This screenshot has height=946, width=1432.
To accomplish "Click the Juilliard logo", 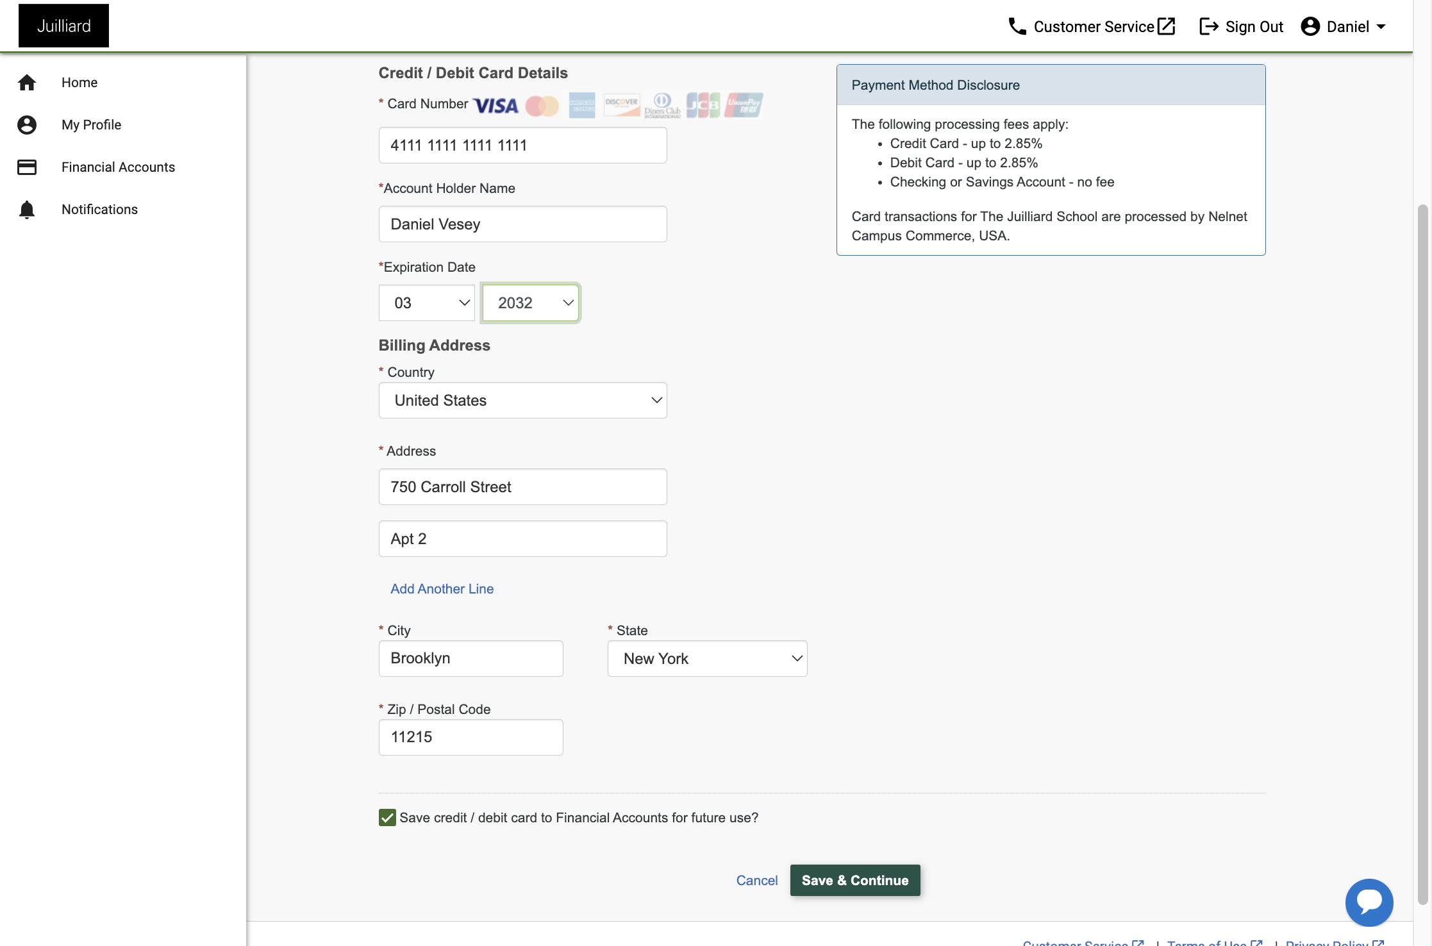I will (x=63, y=26).
